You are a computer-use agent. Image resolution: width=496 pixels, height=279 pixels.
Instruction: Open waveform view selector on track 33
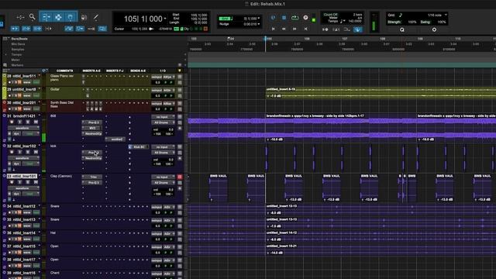[x=23, y=188]
